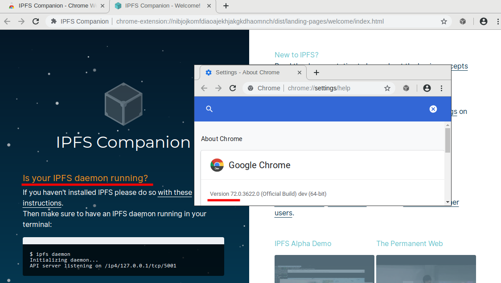Close the IPFS Companion - Welcome! tab

(209, 6)
